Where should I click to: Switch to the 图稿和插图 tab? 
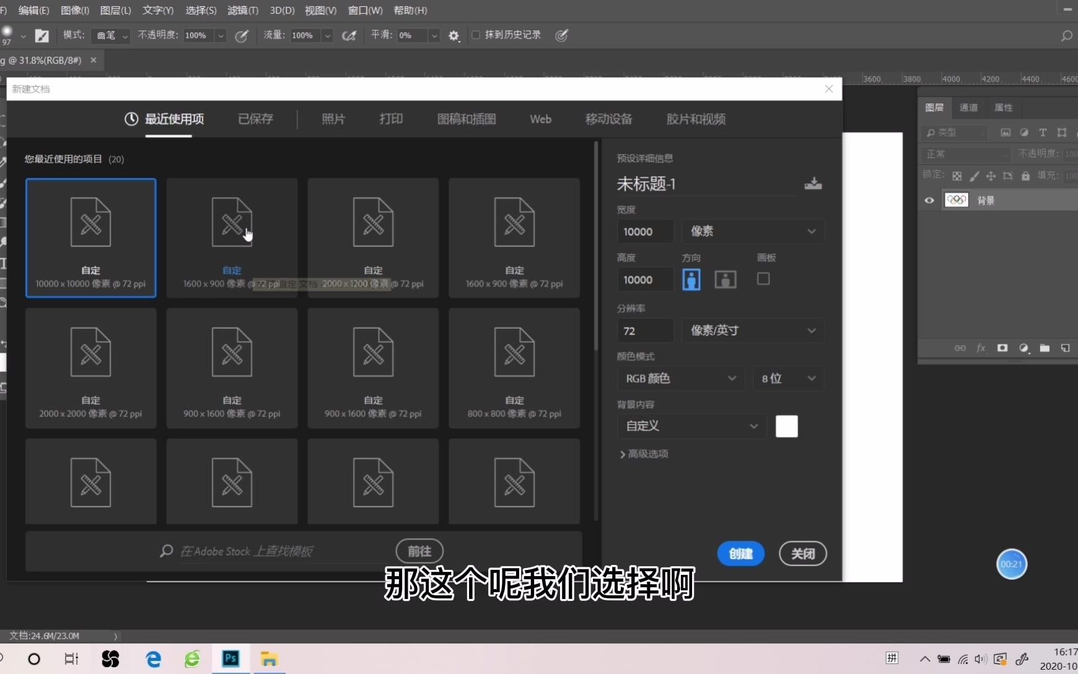[x=467, y=119]
